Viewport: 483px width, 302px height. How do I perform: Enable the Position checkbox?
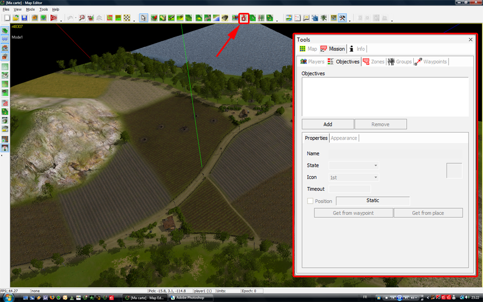(310, 201)
